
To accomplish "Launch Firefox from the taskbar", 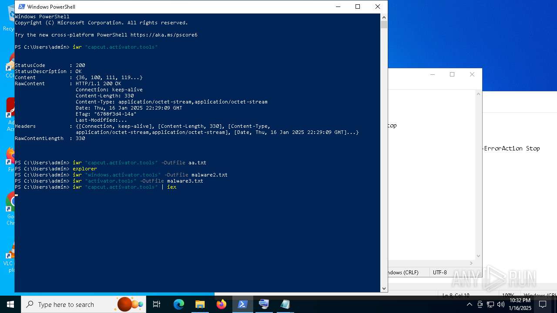I will click(x=221, y=304).
